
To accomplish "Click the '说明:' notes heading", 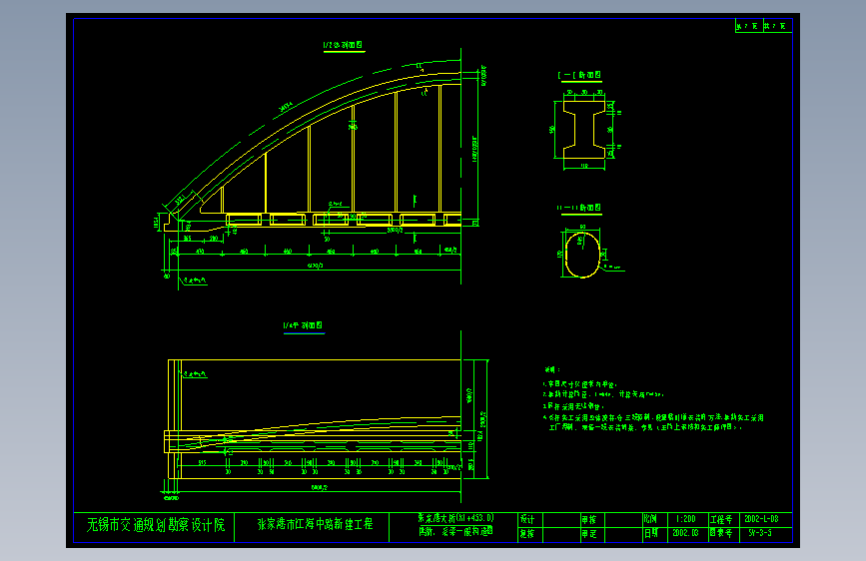I will (552, 369).
